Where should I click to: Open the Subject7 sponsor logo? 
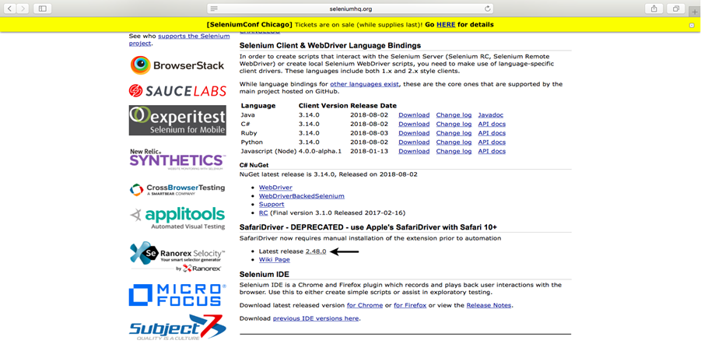(x=177, y=327)
